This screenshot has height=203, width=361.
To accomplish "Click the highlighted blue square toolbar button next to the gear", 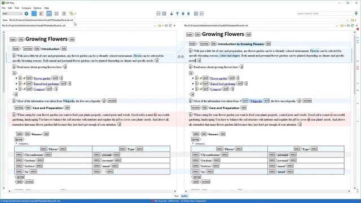I will 34,14.
